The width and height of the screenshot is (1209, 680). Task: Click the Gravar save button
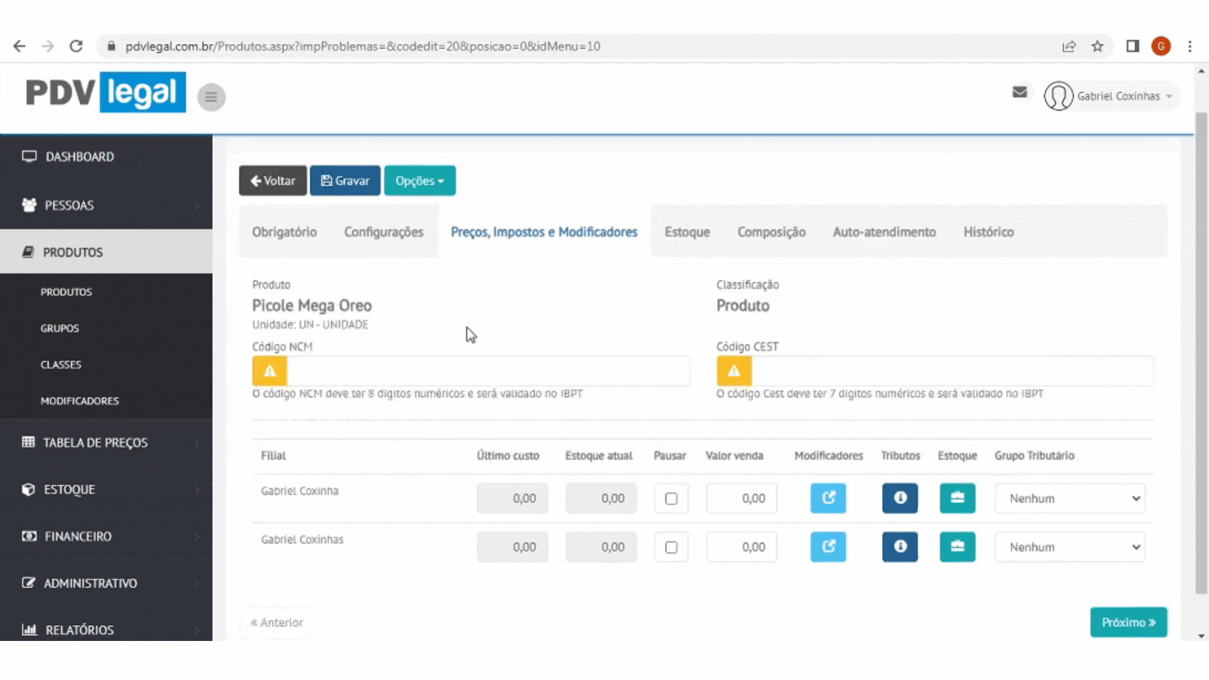tap(345, 181)
